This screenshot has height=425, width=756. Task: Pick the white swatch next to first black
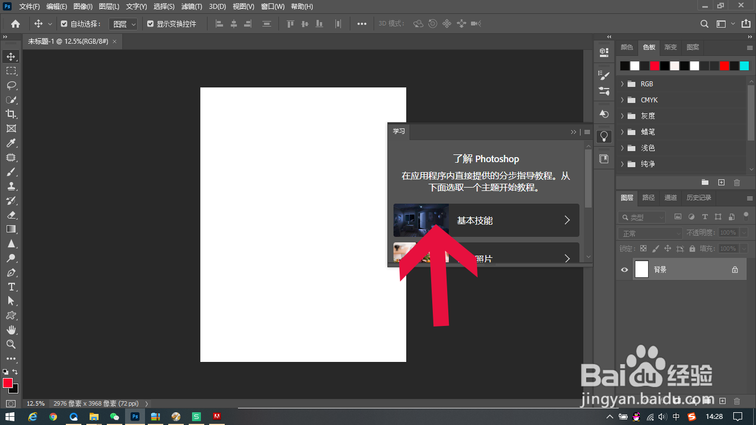point(635,66)
